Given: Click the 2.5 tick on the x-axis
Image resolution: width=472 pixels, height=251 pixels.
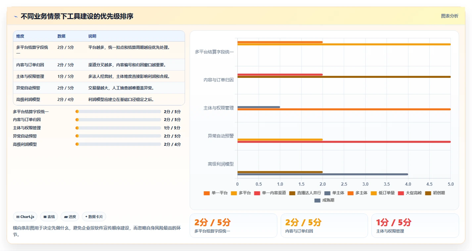Looking at the screenshot, I should [x=344, y=184].
